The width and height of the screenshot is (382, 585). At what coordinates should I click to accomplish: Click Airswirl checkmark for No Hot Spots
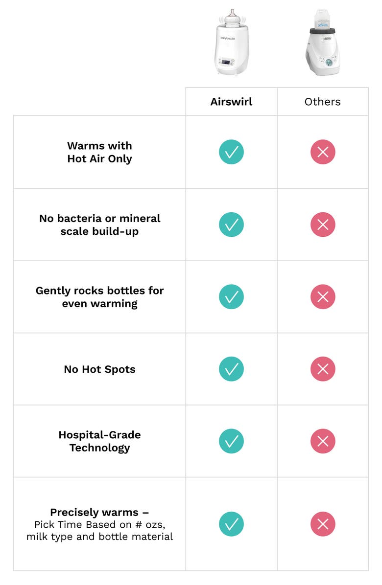click(231, 369)
